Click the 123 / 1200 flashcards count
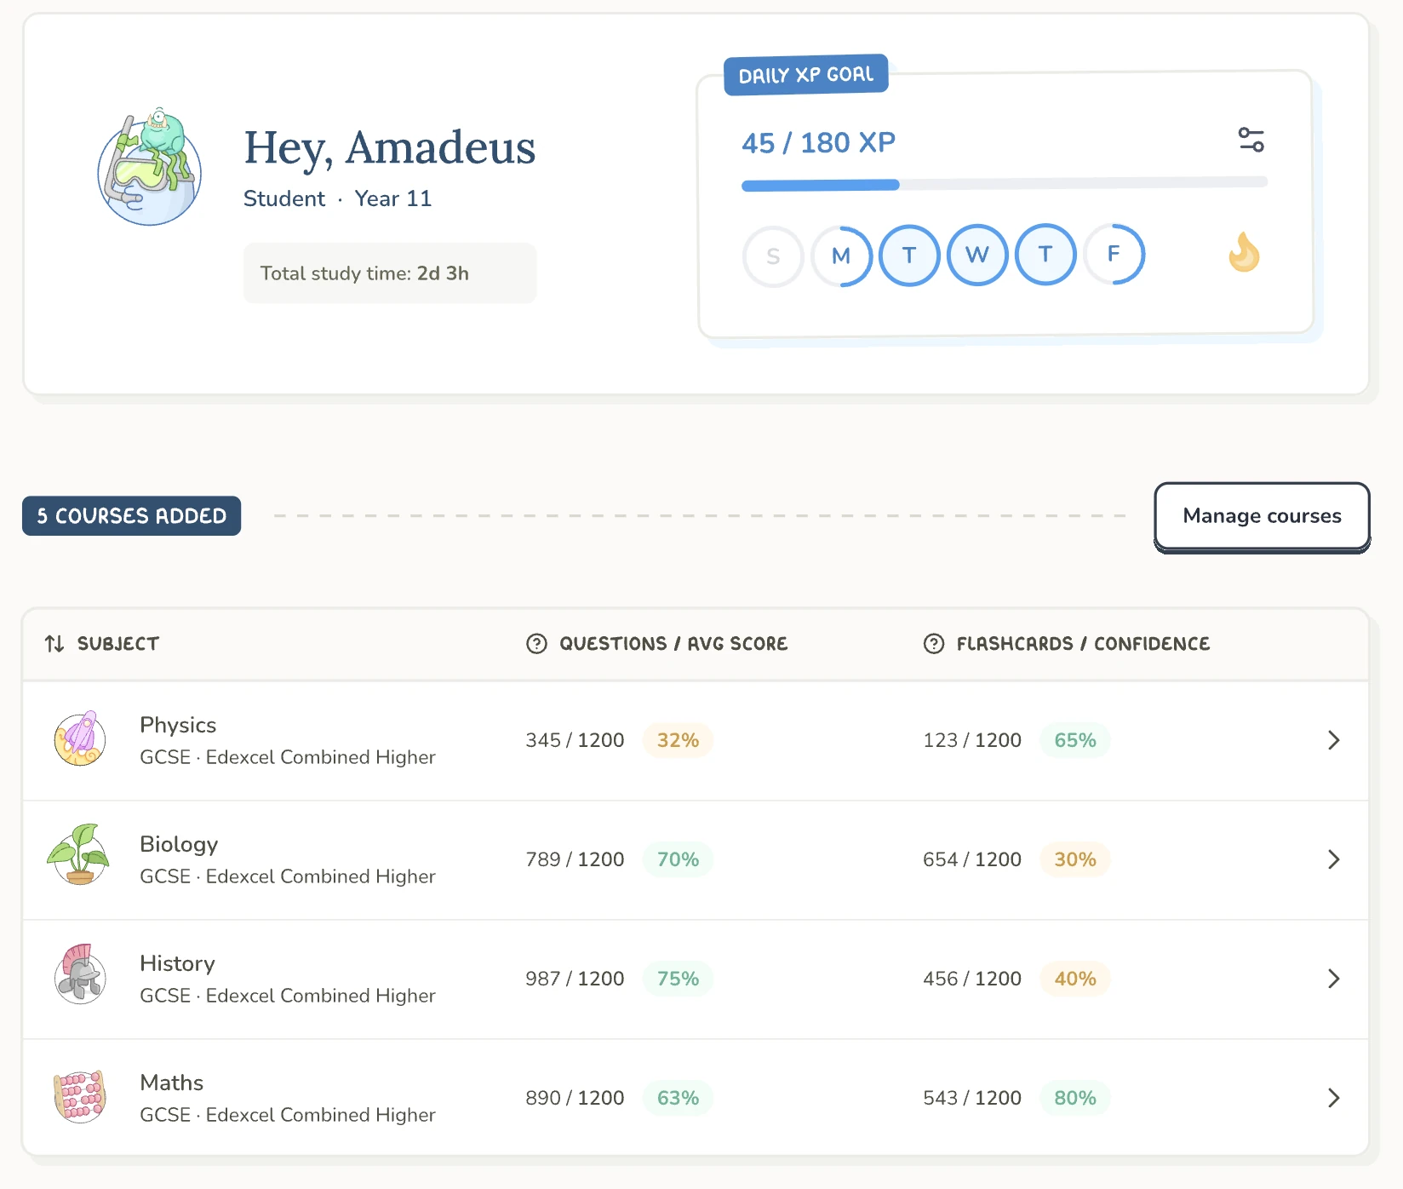Image resolution: width=1403 pixels, height=1189 pixels. tap(972, 740)
